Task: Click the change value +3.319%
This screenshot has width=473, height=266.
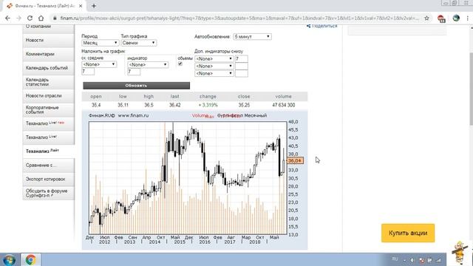Action: point(208,105)
